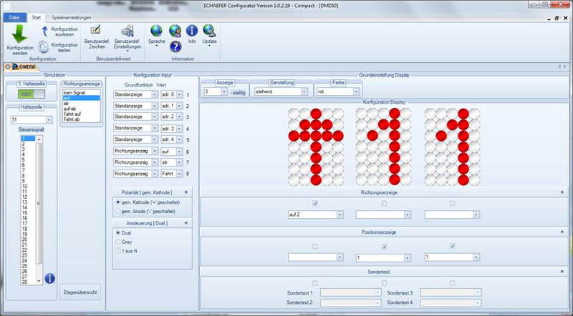Click the Update globe icon
The height and width of the screenshot is (316, 573).
point(209,31)
